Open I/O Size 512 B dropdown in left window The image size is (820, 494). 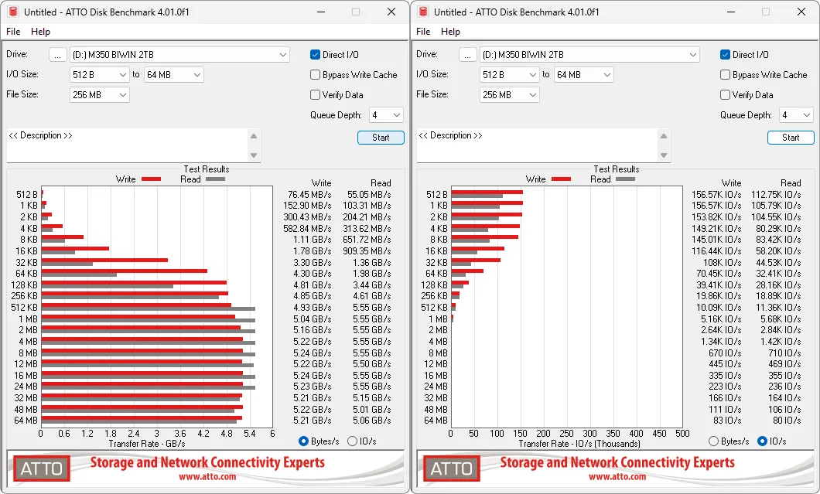coord(99,75)
